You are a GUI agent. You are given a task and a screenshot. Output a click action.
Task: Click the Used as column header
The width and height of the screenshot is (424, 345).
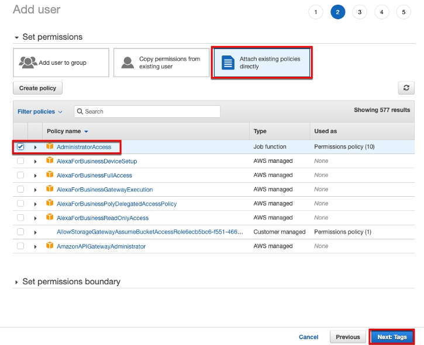coord(325,131)
